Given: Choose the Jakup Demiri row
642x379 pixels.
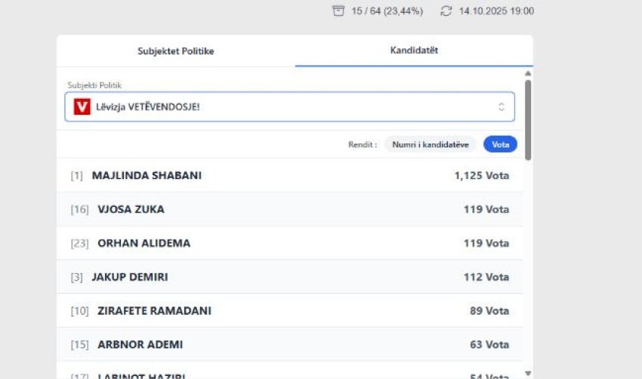Looking at the screenshot, I should pos(289,277).
